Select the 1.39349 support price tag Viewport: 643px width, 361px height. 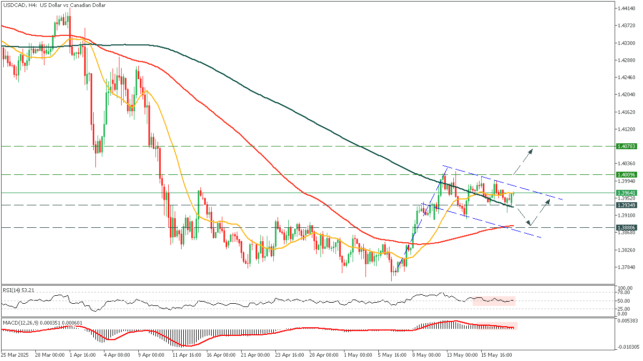click(x=626, y=205)
